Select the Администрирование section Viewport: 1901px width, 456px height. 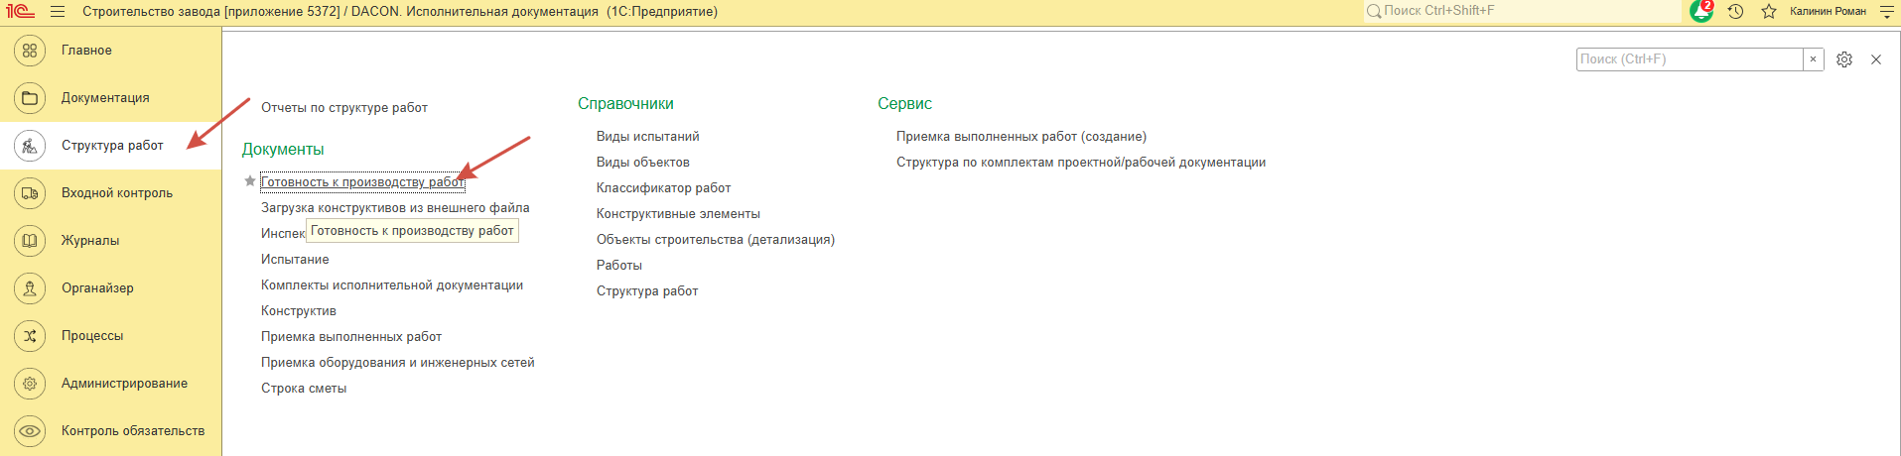click(124, 384)
